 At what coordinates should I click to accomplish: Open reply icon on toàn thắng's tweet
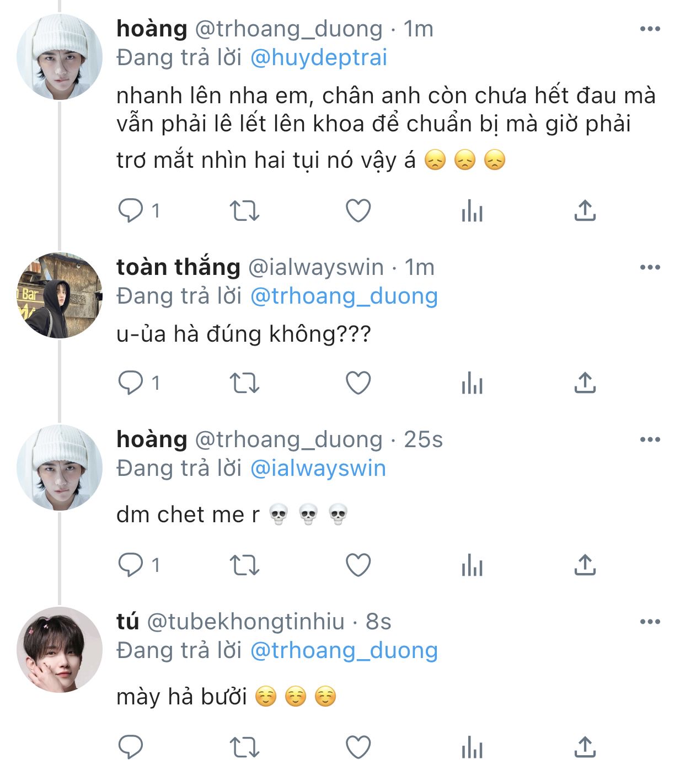[x=131, y=383]
